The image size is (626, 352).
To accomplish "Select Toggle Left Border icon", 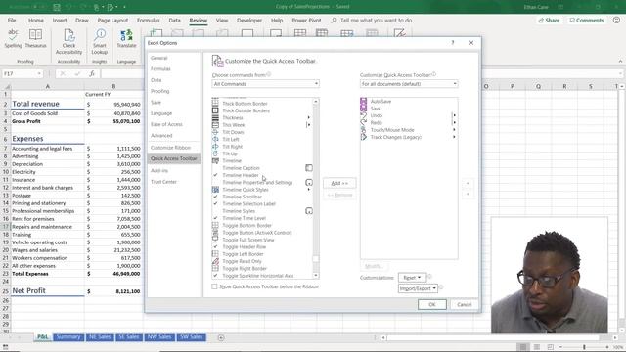I will click(x=215, y=254).
